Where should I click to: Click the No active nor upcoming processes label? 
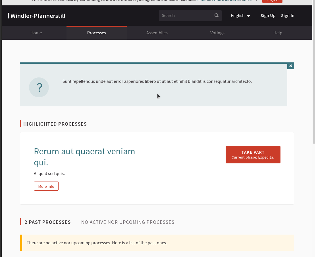point(128,222)
